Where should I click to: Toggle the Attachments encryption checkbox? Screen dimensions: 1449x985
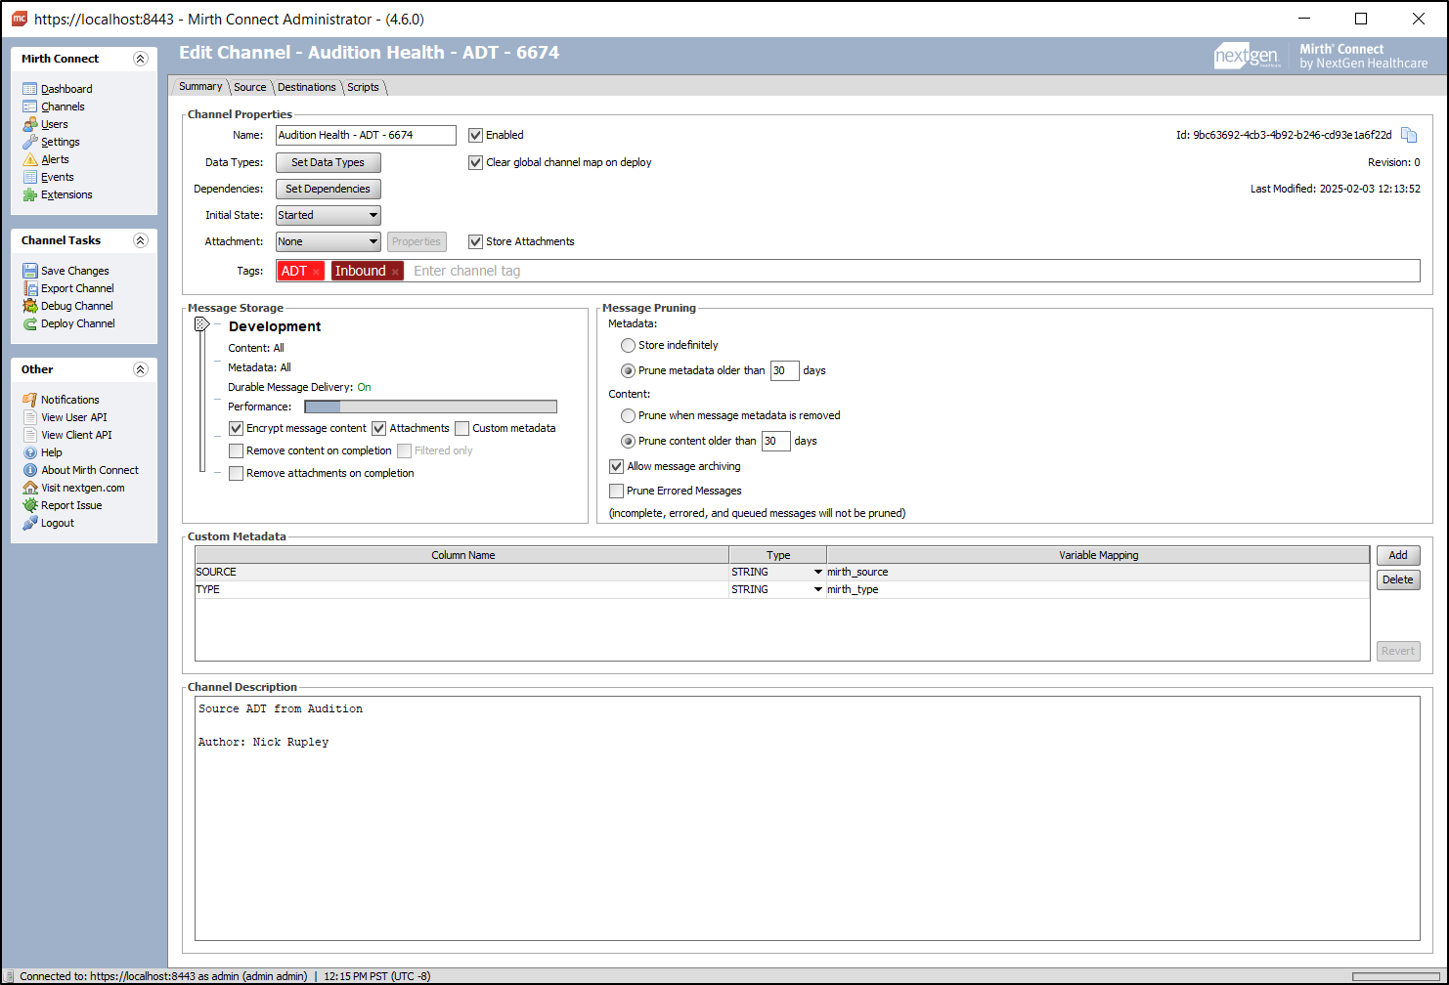379,428
